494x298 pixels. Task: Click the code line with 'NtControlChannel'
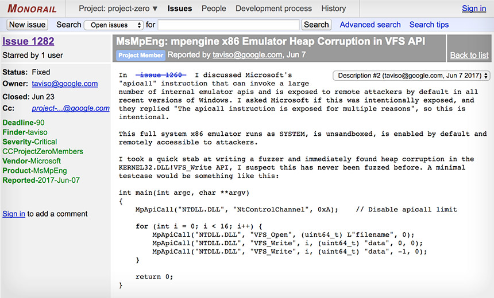[296, 210]
